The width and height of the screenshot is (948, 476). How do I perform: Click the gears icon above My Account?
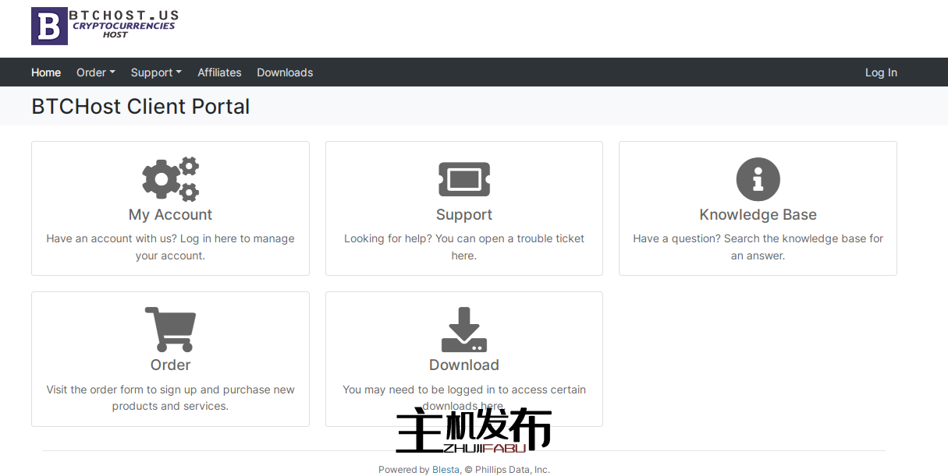[170, 178]
